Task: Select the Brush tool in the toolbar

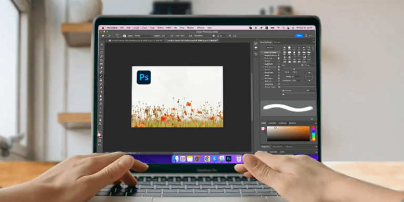Action: (102, 76)
